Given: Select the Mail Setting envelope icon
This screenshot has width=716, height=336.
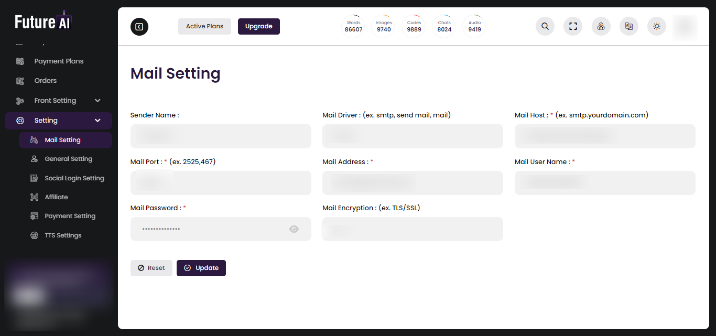Looking at the screenshot, I should (x=34, y=140).
